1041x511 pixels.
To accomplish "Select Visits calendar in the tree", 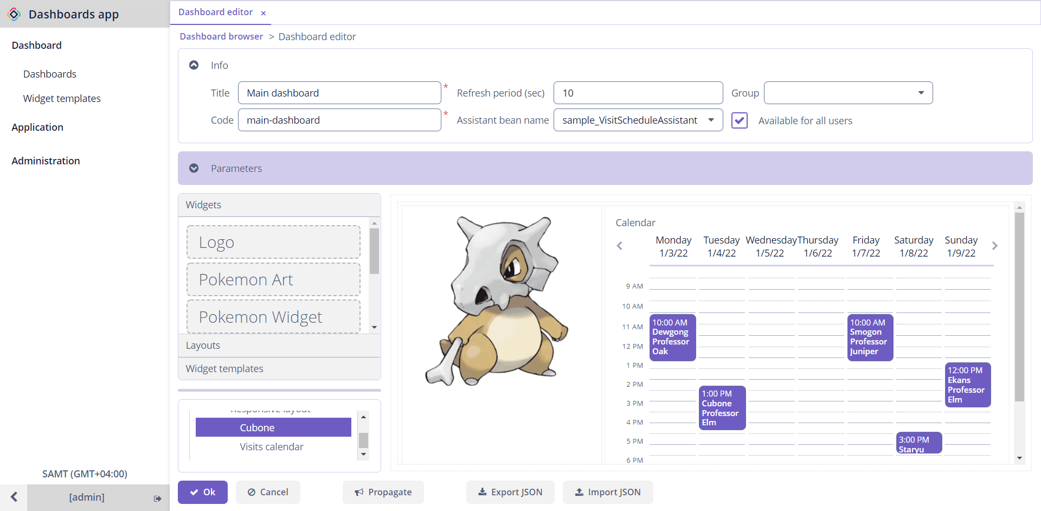I will [x=272, y=446].
